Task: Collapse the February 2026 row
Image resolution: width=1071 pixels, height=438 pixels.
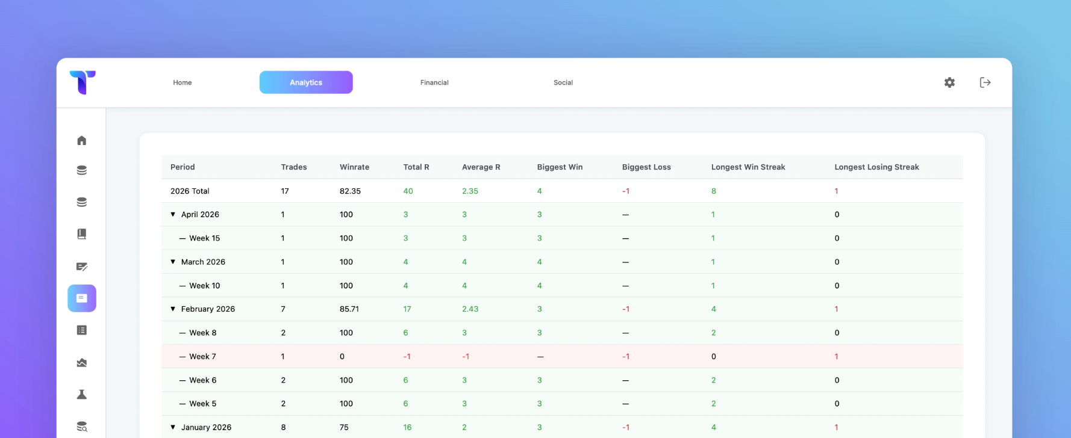Action: (173, 309)
